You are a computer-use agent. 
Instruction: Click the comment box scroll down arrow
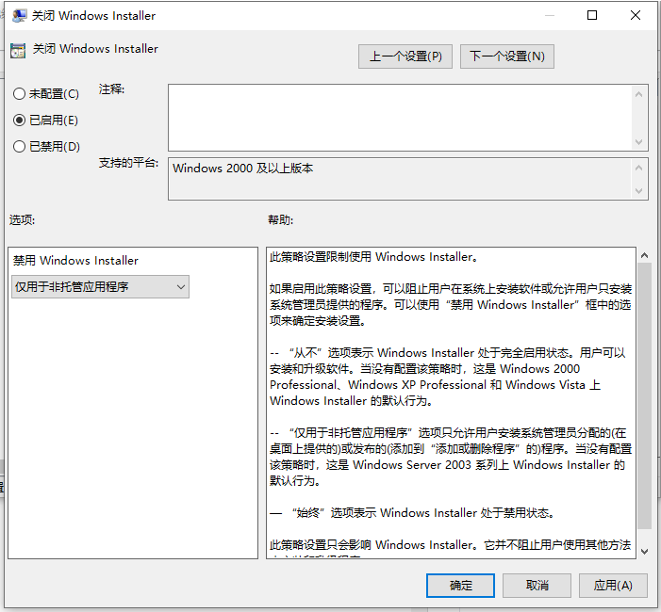(638, 142)
